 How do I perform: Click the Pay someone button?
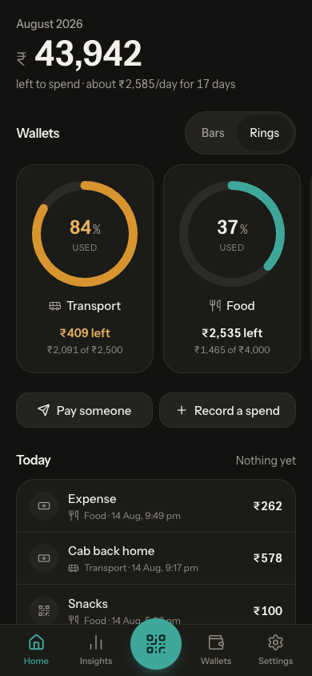[84, 410]
